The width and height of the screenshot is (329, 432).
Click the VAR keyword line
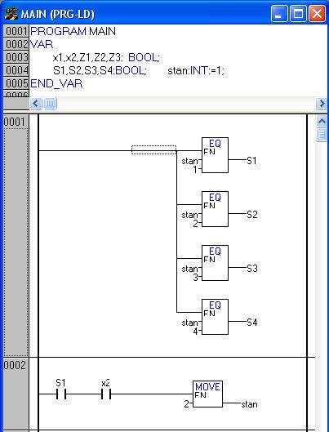42,44
